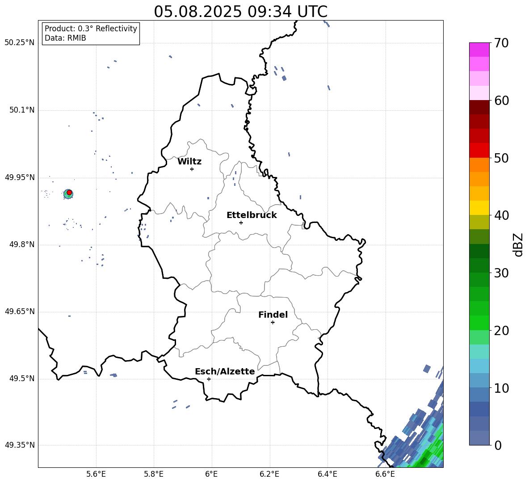
Task: Click the colorbar tick label 60
Action: pyautogui.click(x=501, y=101)
